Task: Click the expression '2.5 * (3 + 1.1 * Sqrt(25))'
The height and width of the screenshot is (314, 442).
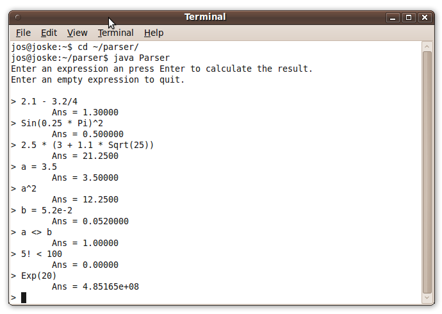Action: point(87,145)
